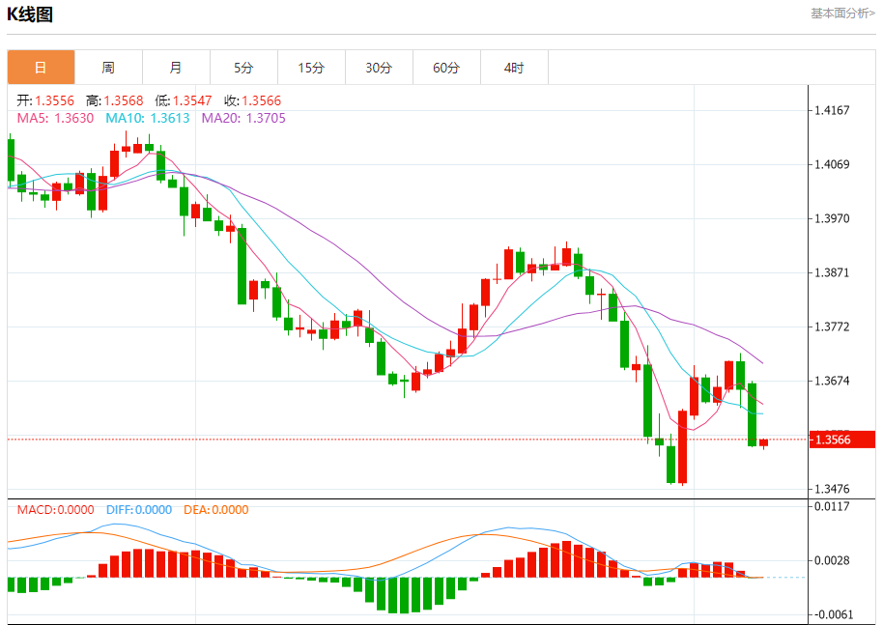Show the 30分 chart tab
Image resolution: width=883 pixels, height=625 pixels.
(x=379, y=68)
